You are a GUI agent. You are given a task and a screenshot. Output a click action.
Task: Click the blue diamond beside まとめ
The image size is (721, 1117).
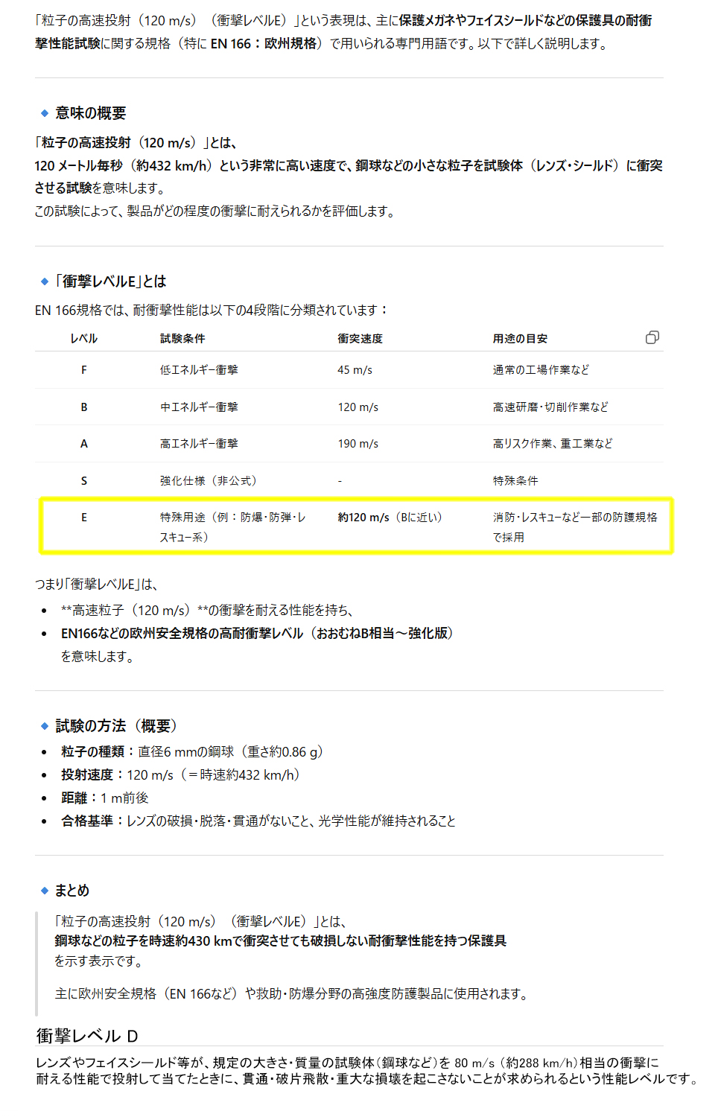point(45,891)
